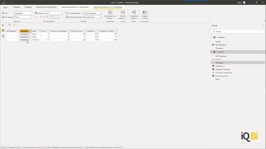Click the decimal places icon
Viewport: 266px width, 149px height.
point(47,17)
